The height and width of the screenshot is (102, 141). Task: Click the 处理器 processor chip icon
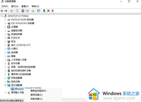tap(9, 27)
